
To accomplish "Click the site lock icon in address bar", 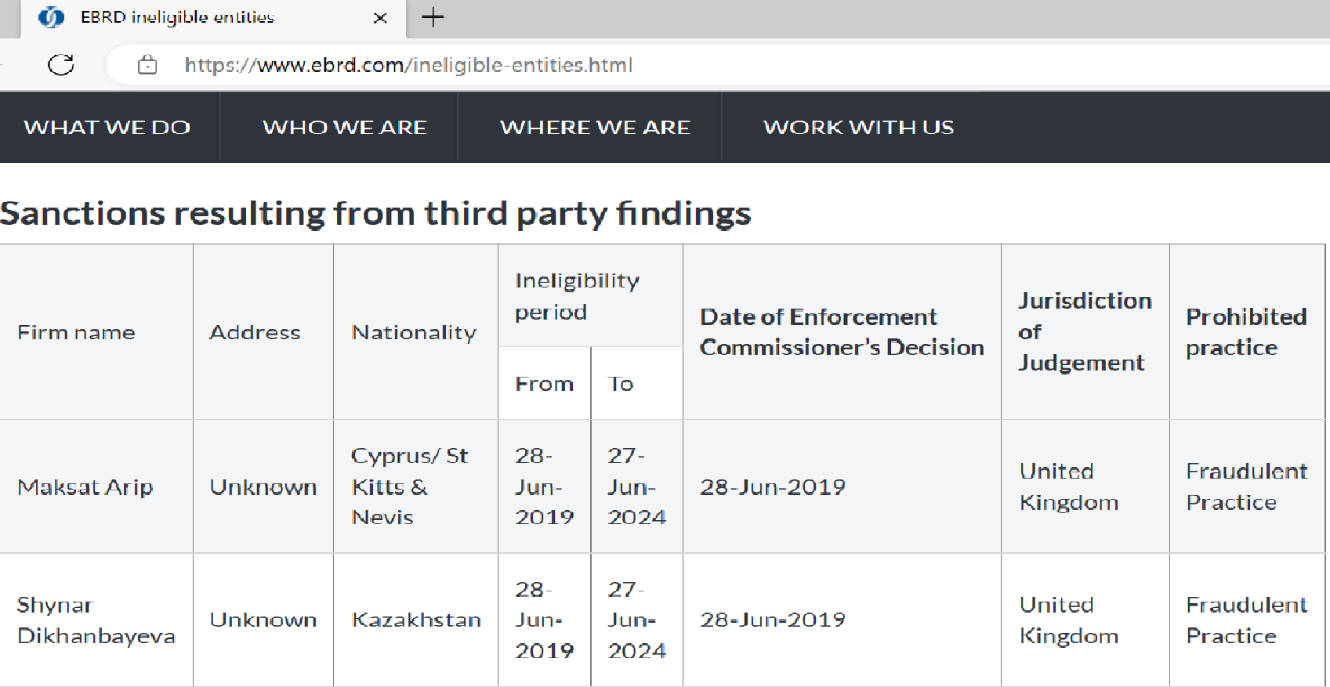I will click(147, 65).
